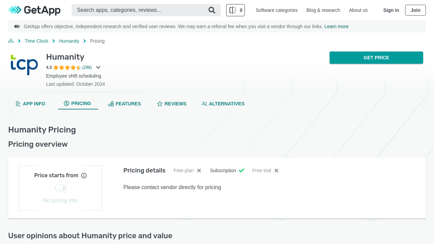Follow the Learn more link
434x244 pixels.
(x=336, y=26)
